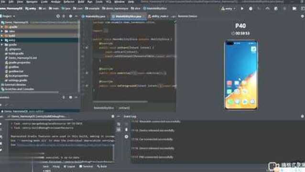Open the Build menu in menu bar
The image size is (305, 172).
click(x=81, y=2)
